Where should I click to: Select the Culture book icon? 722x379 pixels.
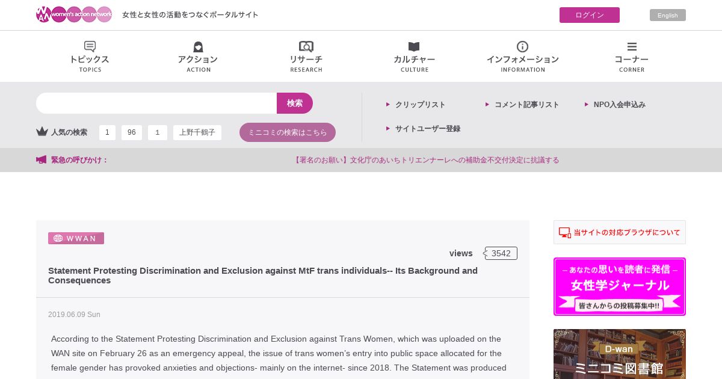414,46
